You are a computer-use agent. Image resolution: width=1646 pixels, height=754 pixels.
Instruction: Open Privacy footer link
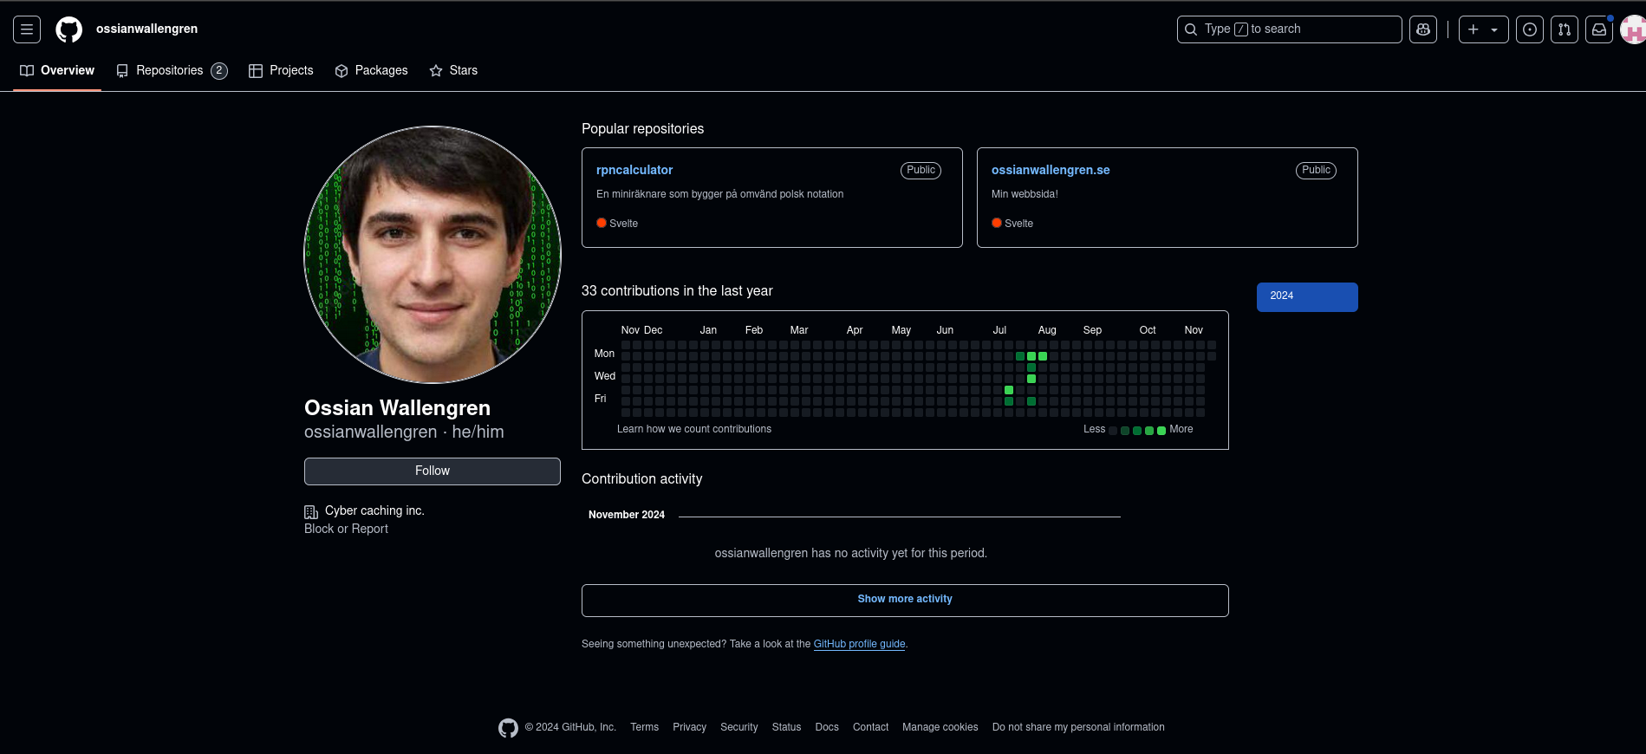[689, 727]
